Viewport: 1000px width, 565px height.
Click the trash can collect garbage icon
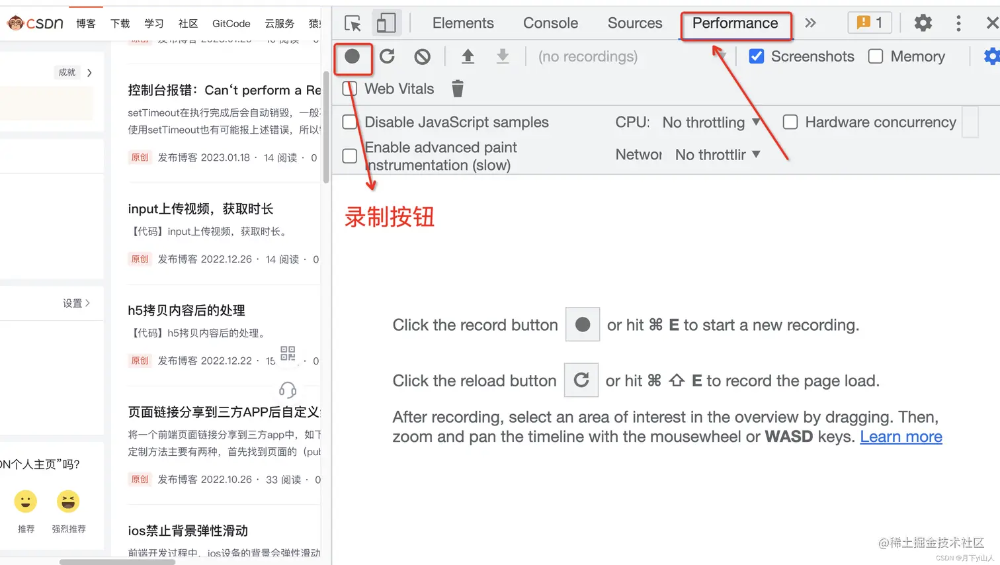457,88
